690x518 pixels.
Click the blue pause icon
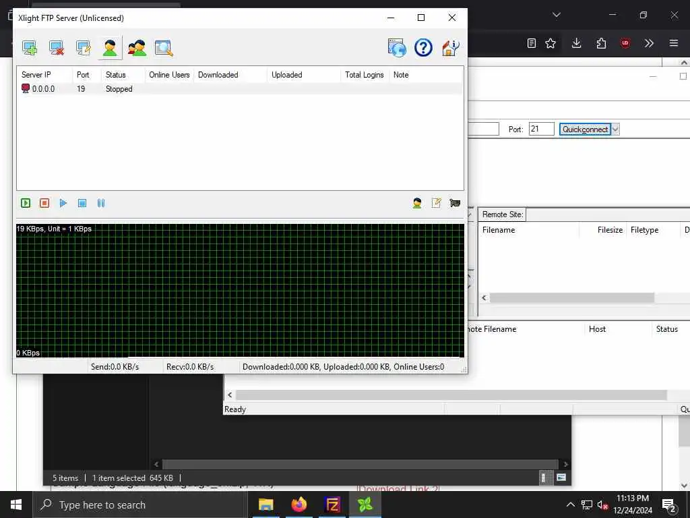pos(101,203)
